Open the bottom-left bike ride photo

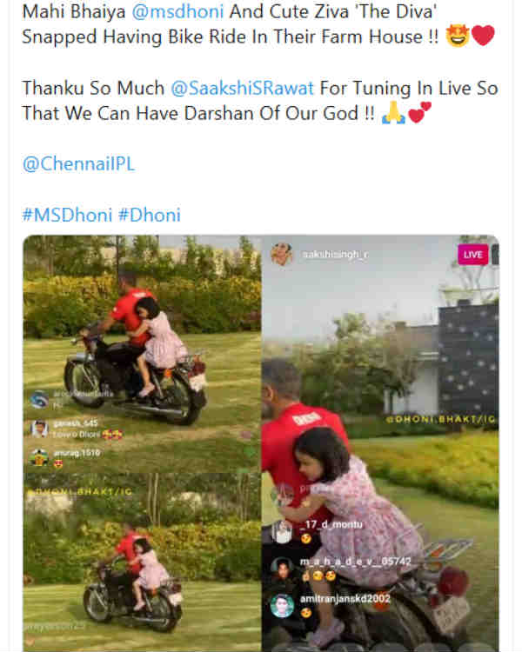(x=142, y=562)
